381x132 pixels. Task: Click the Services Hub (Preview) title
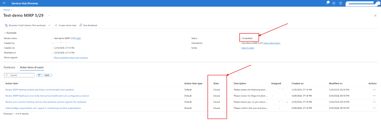point(25,3)
